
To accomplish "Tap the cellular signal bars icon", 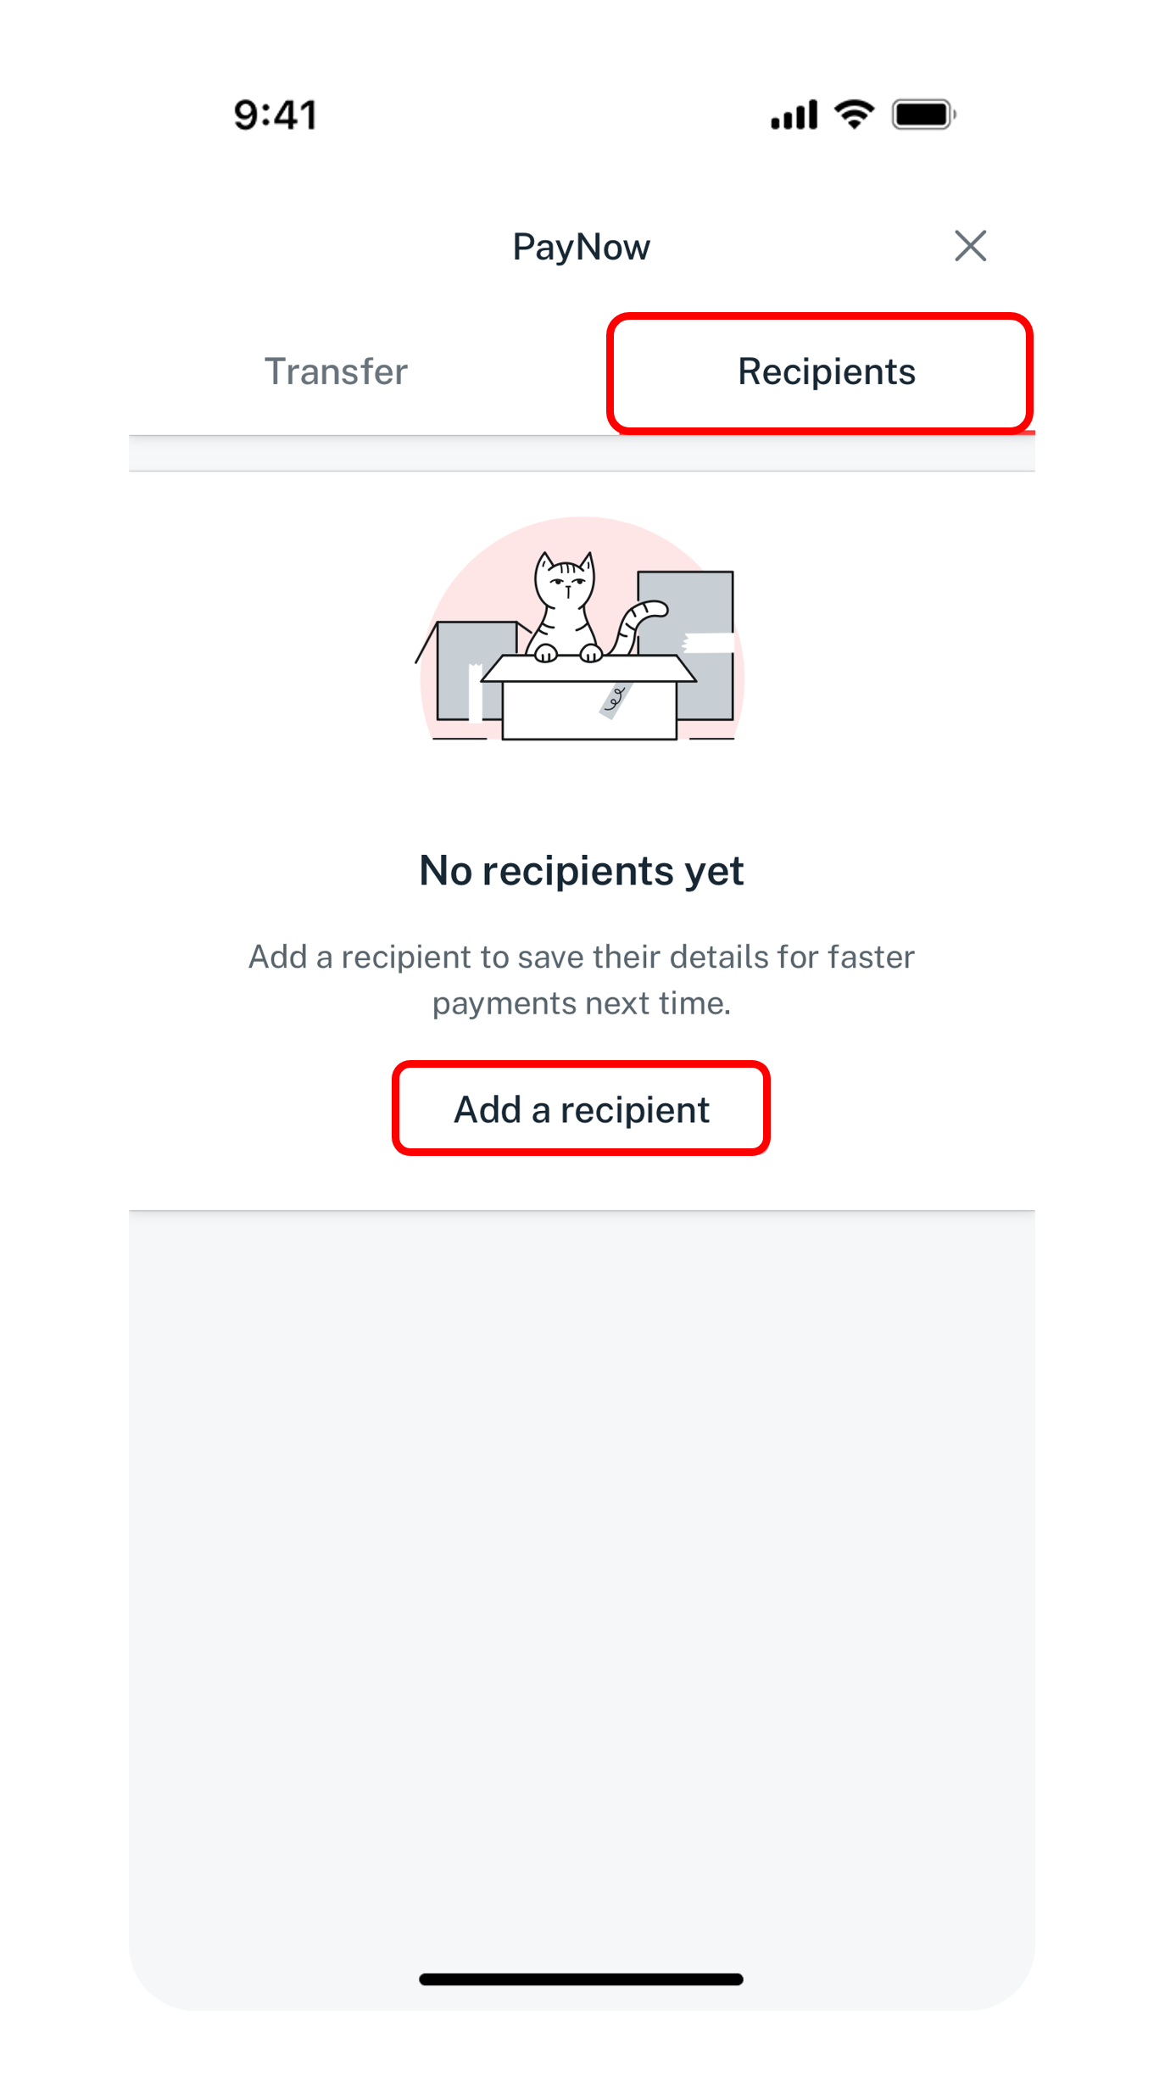I will (x=794, y=114).
